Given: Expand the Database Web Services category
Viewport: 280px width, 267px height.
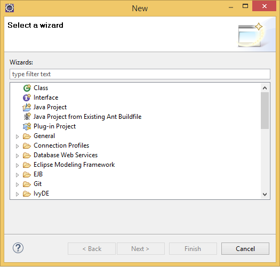Looking at the screenshot, I should click(17, 156).
